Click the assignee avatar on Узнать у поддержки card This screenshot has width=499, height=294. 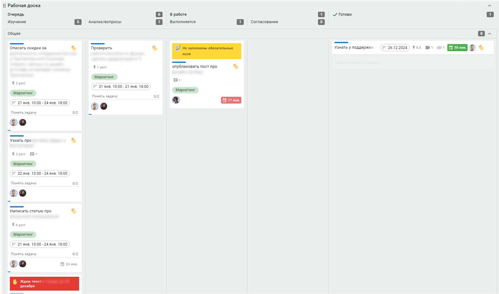tap(473, 47)
